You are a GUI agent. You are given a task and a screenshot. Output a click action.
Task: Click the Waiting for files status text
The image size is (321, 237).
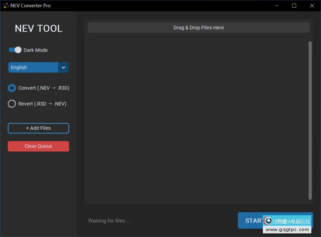click(x=109, y=221)
